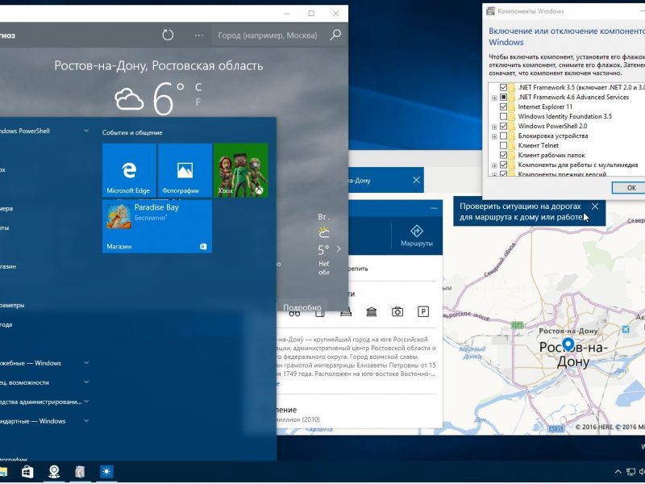Viewport: 645px width, 484px height.
Task: Click the События и общение group header
Action: coord(132,132)
